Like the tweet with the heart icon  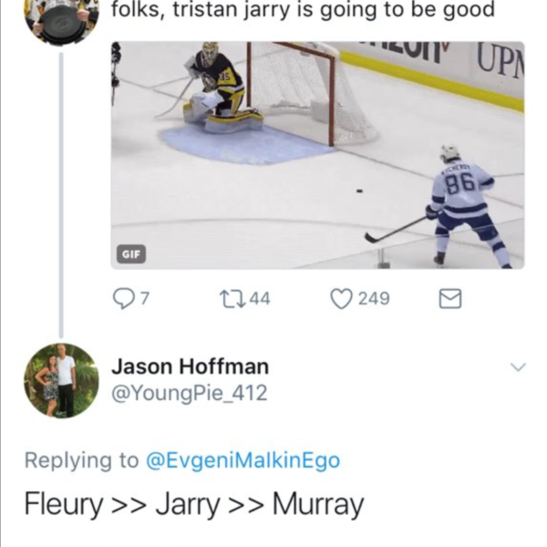coord(341,298)
